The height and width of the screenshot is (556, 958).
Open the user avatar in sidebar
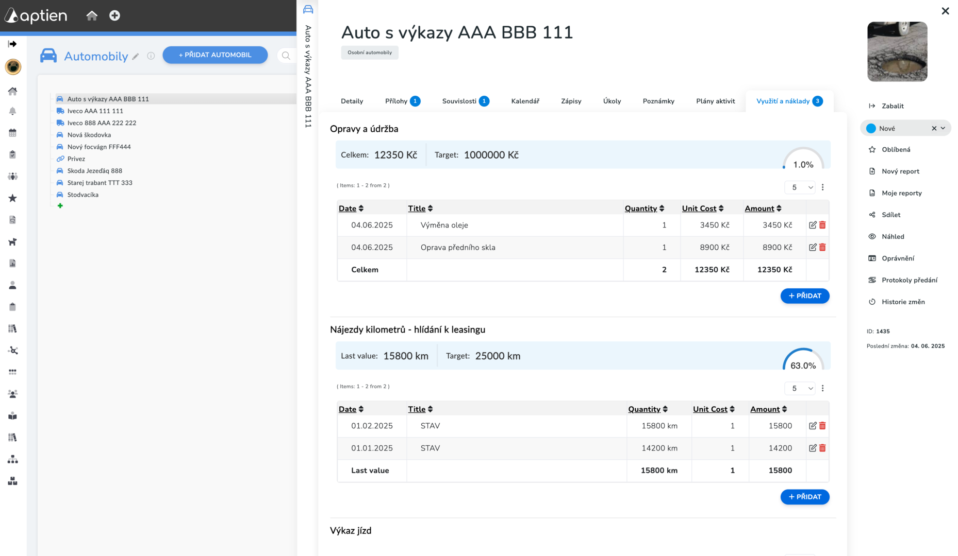(x=13, y=66)
